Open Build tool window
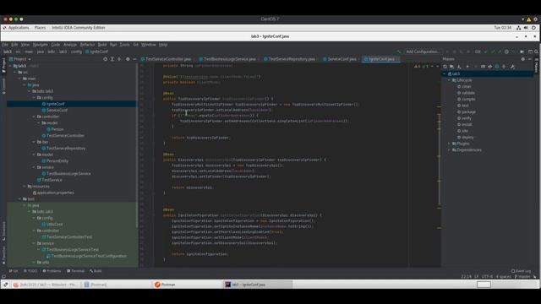This screenshot has width=541, height=304. 96,271
